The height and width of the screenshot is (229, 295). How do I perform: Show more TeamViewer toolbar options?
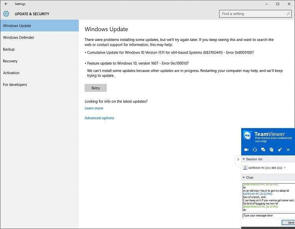(x=288, y=150)
